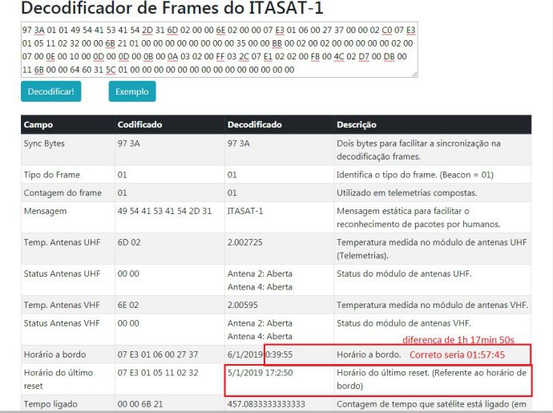Click the Contagem do frame row label
The image size is (553, 413).
point(60,192)
